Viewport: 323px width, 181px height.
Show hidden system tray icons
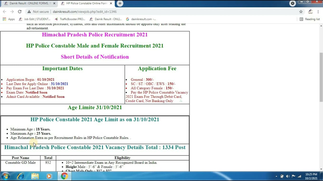point(276,176)
